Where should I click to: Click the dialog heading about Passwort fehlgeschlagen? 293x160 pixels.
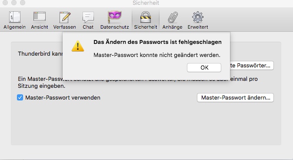pyautogui.click(x=157, y=42)
